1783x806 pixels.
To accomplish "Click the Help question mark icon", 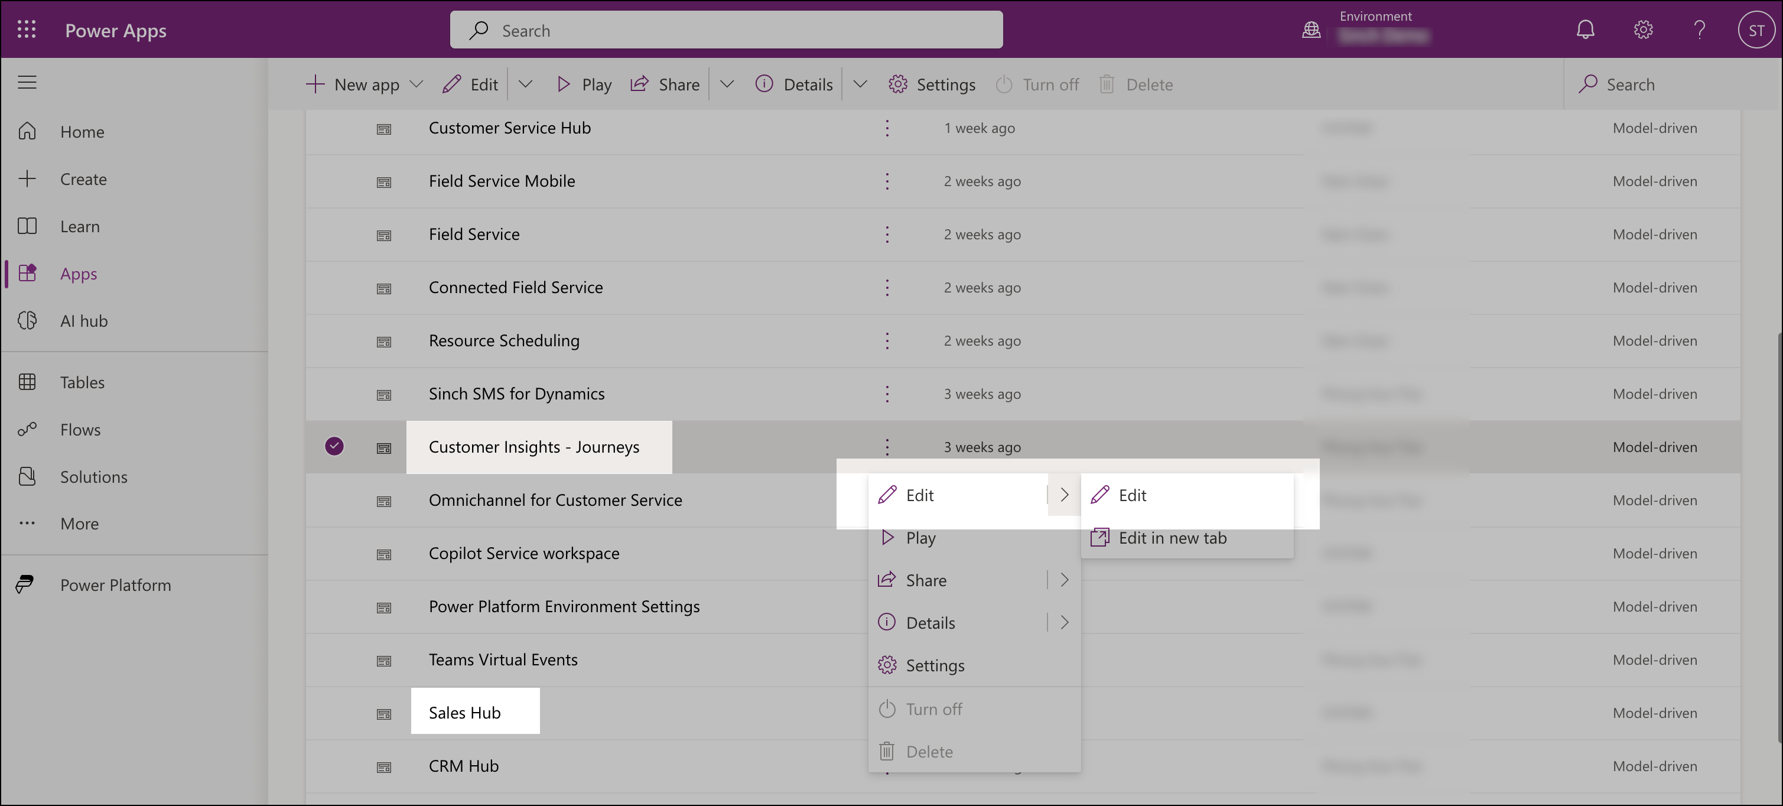I will tap(1699, 30).
